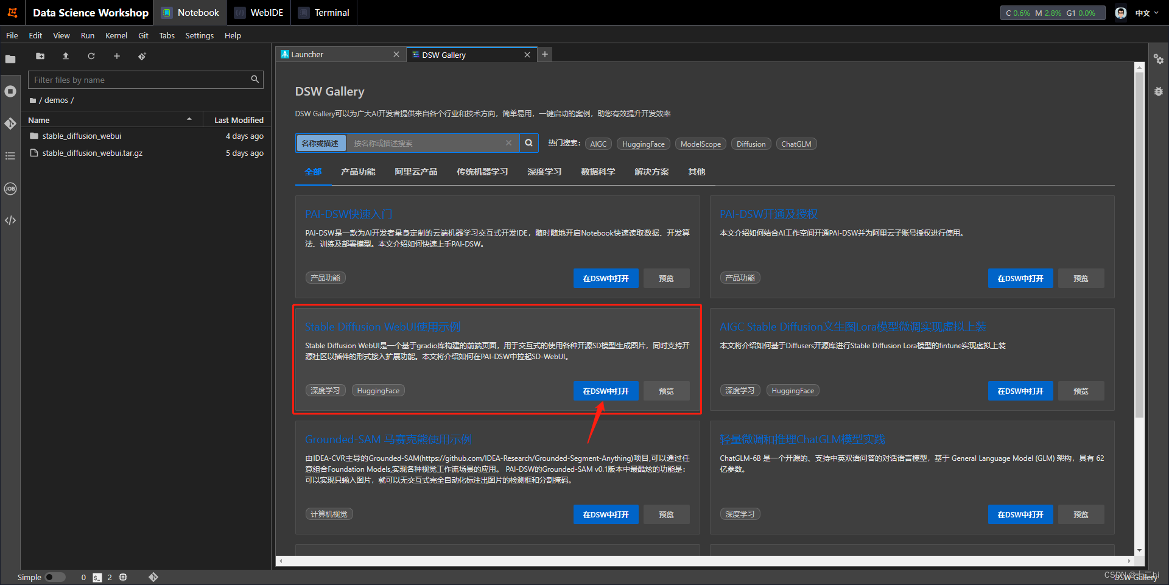Open the Git menu
The width and height of the screenshot is (1169, 585).
(x=143, y=35)
